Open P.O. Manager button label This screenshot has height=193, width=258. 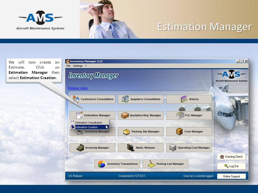click(x=194, y=115)
